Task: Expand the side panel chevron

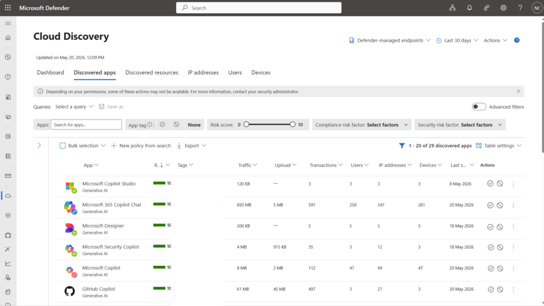Action: click(39, 146)
